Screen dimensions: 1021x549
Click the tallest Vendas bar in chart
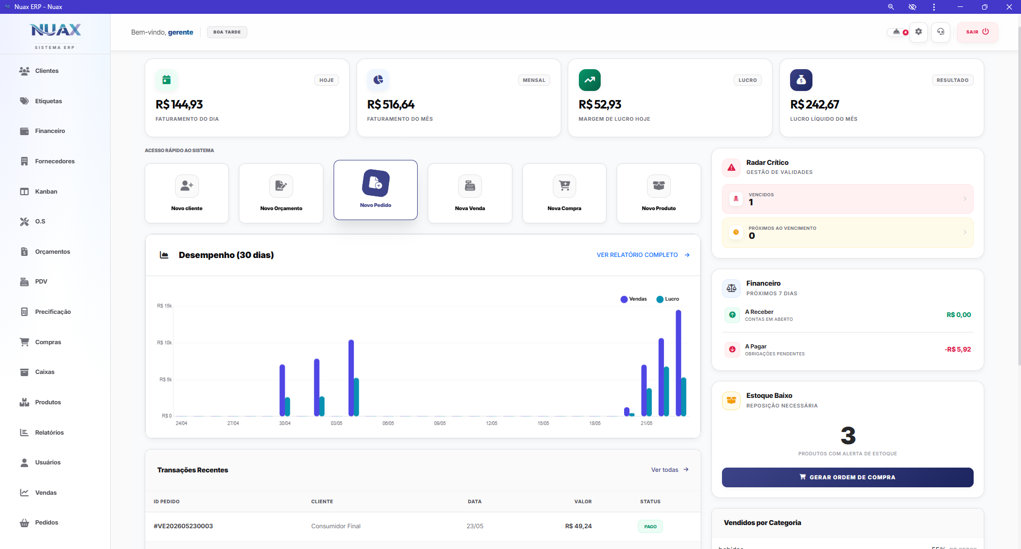coord(678,363)
